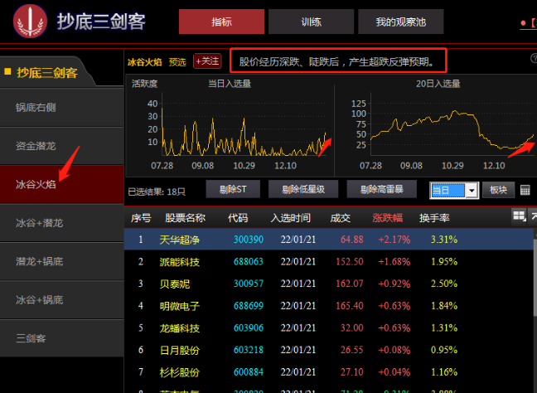The image size is (537, 393).
Task: Select 冰谷+锅底 in the sidebar
Action: click(61, 300)
